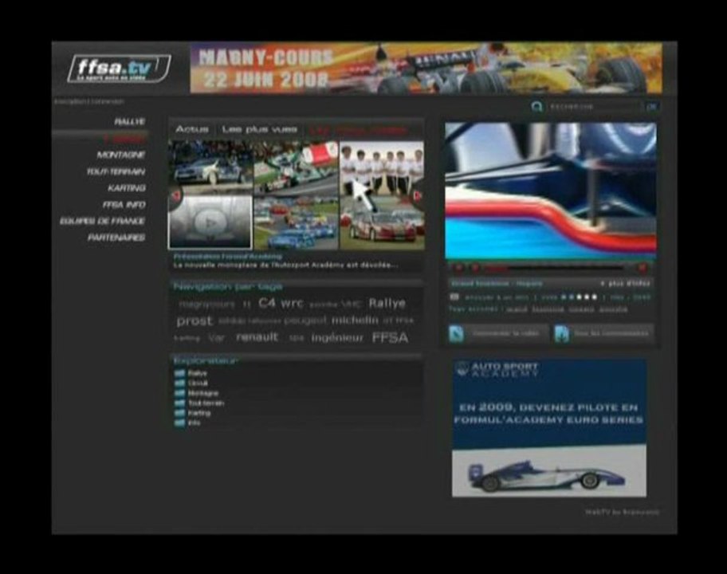The image size is (727, 574).
Task: Click the prost tag
Action: 195,320
